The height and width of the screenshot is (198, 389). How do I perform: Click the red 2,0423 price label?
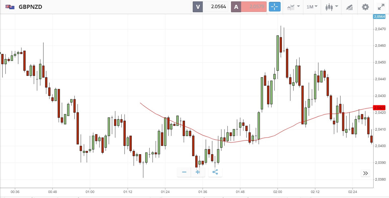[379, 108]
